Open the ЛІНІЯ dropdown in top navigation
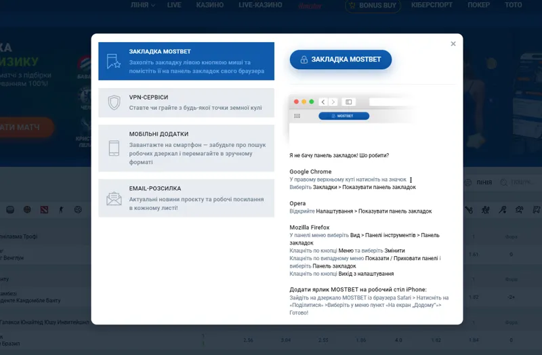542x355 pixels. click(x=143, y=5)
